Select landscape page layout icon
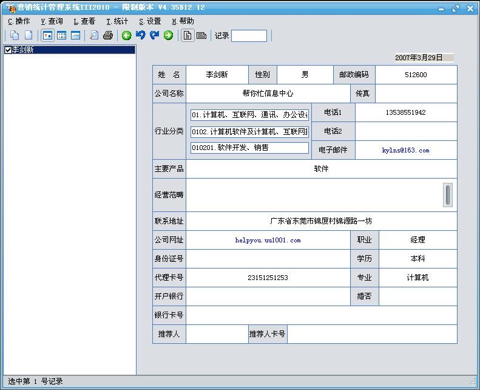Viewport: 480px width, 390px height. 201,36
